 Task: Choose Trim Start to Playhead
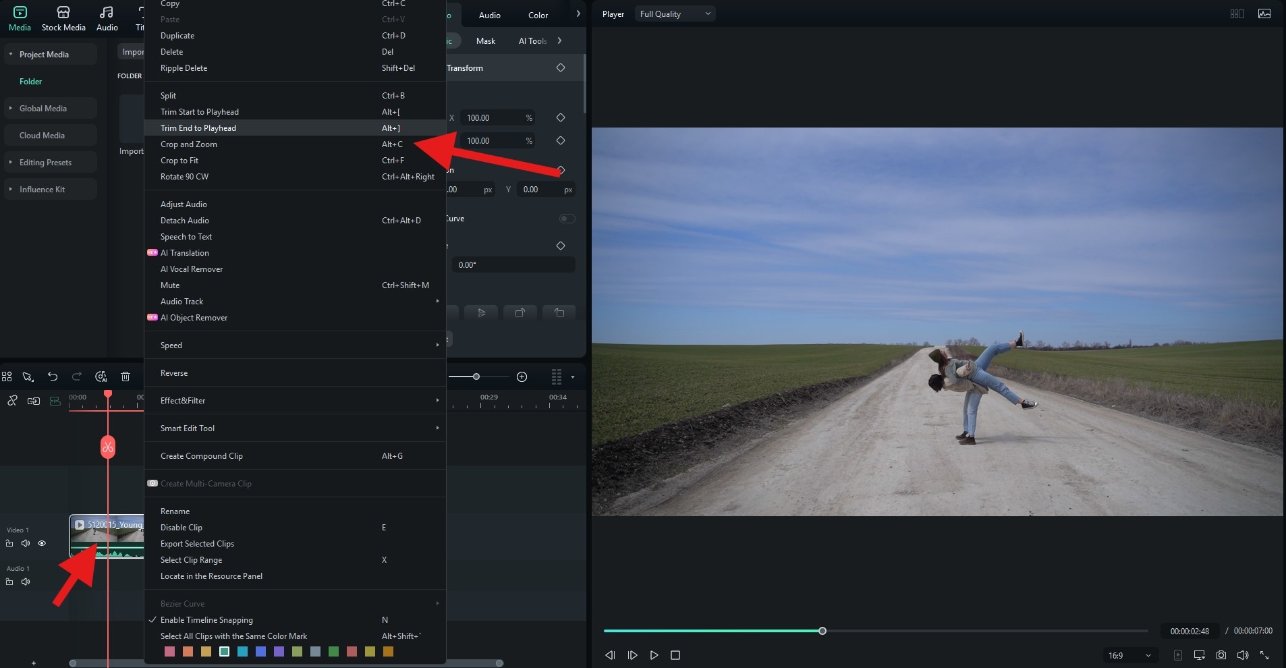(295, 111)
